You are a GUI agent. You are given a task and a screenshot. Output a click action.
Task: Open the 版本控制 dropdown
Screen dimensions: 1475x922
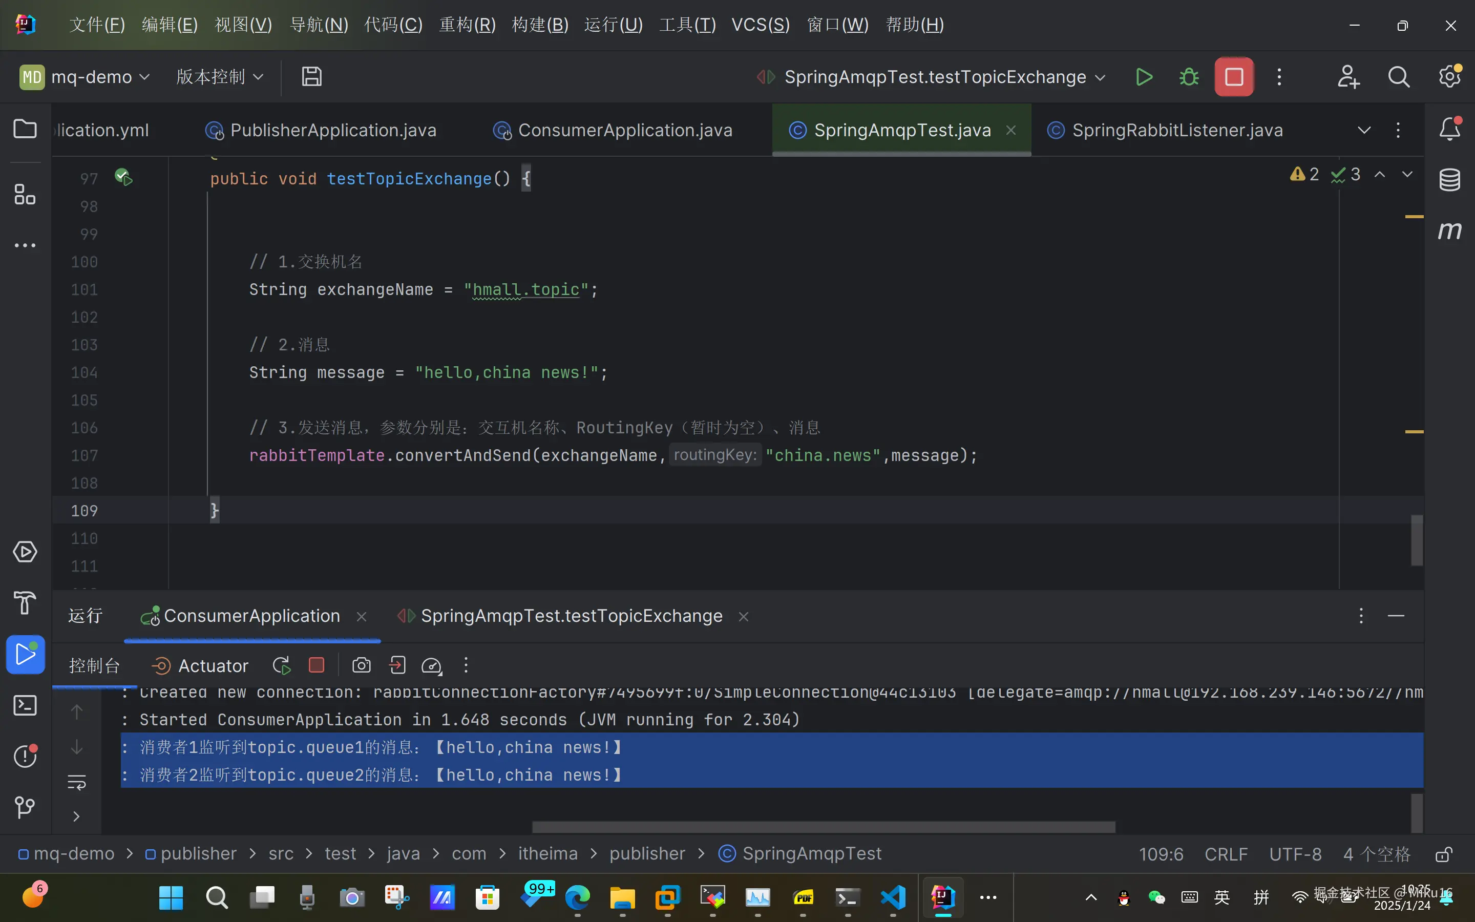point(219,77)
